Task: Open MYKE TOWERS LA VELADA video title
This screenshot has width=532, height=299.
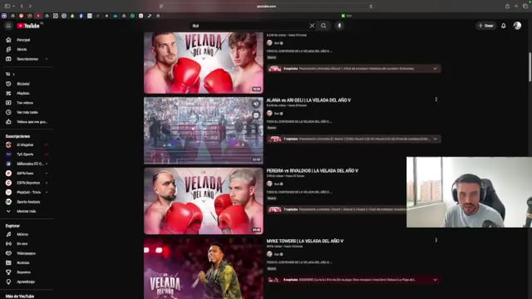Action: click(305, 241)
